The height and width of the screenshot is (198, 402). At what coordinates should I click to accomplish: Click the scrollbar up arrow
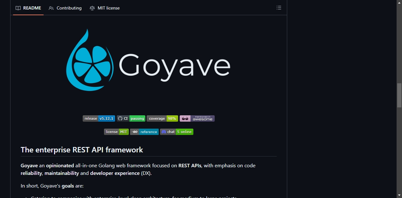399,3
